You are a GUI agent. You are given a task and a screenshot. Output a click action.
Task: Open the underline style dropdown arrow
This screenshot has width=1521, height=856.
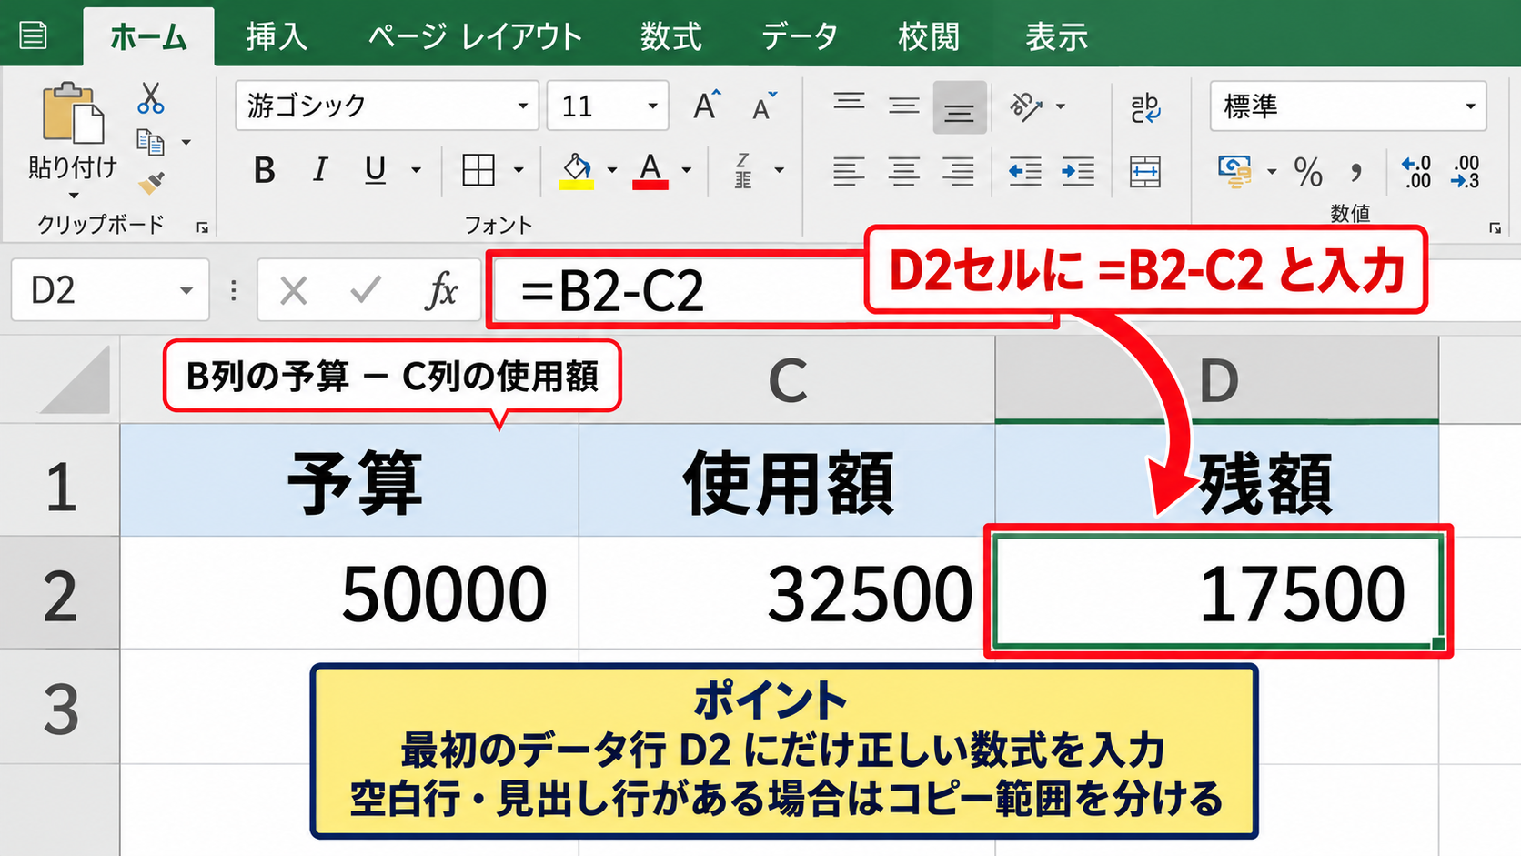(x=416, y=170)
